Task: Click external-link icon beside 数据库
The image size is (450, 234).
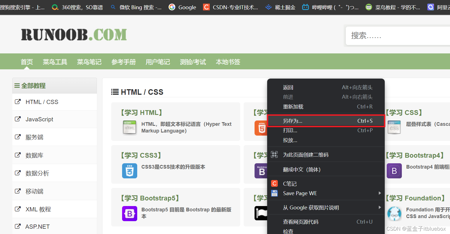Action: (x=18, y=155)
